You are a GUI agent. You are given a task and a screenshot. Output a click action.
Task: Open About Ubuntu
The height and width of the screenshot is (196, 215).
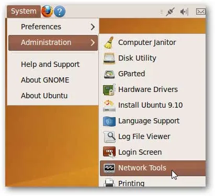point(44,96)
